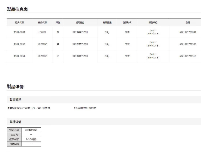
Task: Click the 订货代号 column header
Action: click(x=19, y=23)
